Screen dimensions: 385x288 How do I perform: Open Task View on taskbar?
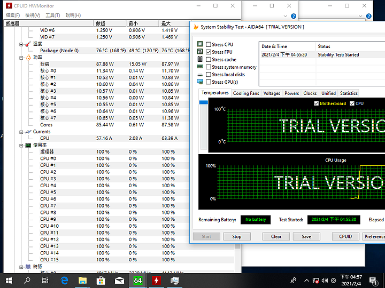pos(45,281)
